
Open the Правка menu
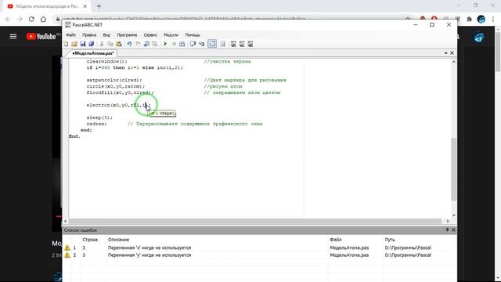click(x=89, y=34)
